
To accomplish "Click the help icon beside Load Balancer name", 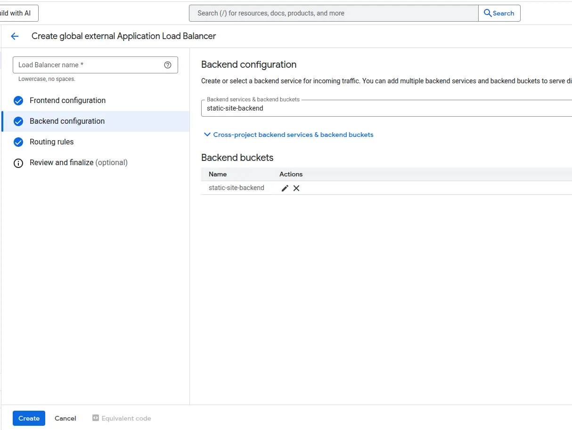I will click(x=168, y=65).
